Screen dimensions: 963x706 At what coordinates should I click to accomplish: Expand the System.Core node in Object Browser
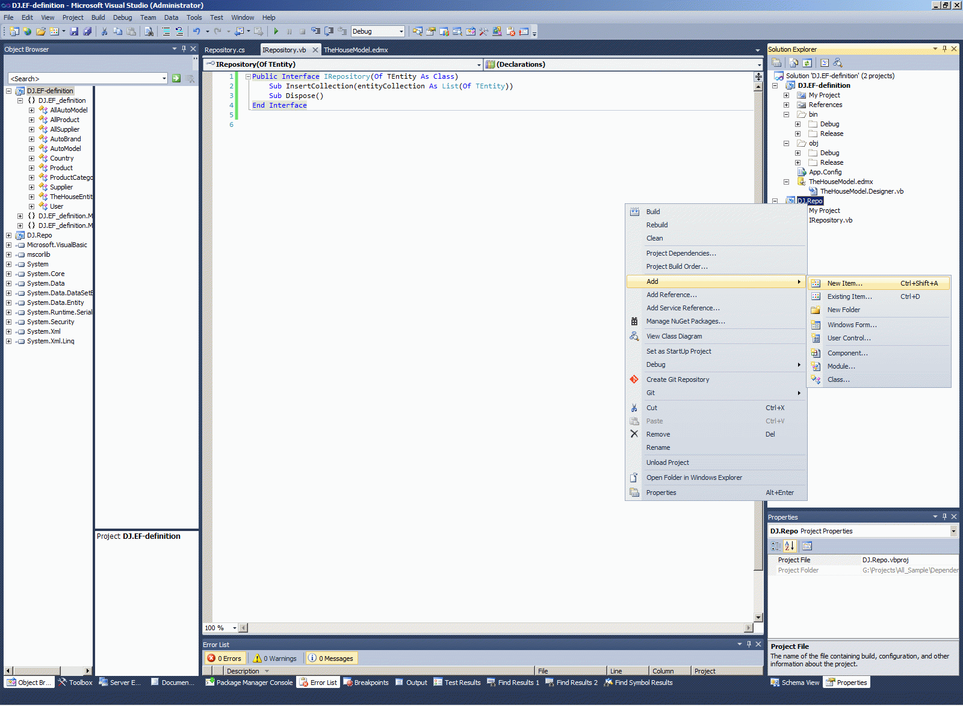coord(8,274)
